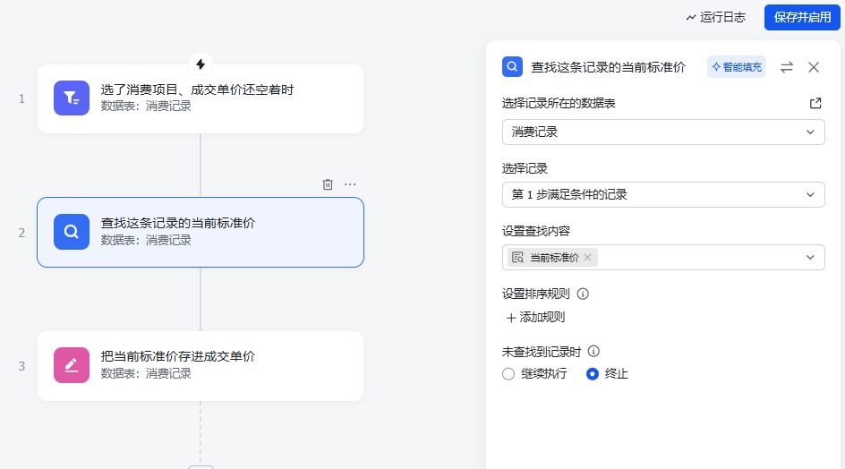845x469 pixels.
Task: Click the lightning trigger icon above step 1
Action: (201, 64)
